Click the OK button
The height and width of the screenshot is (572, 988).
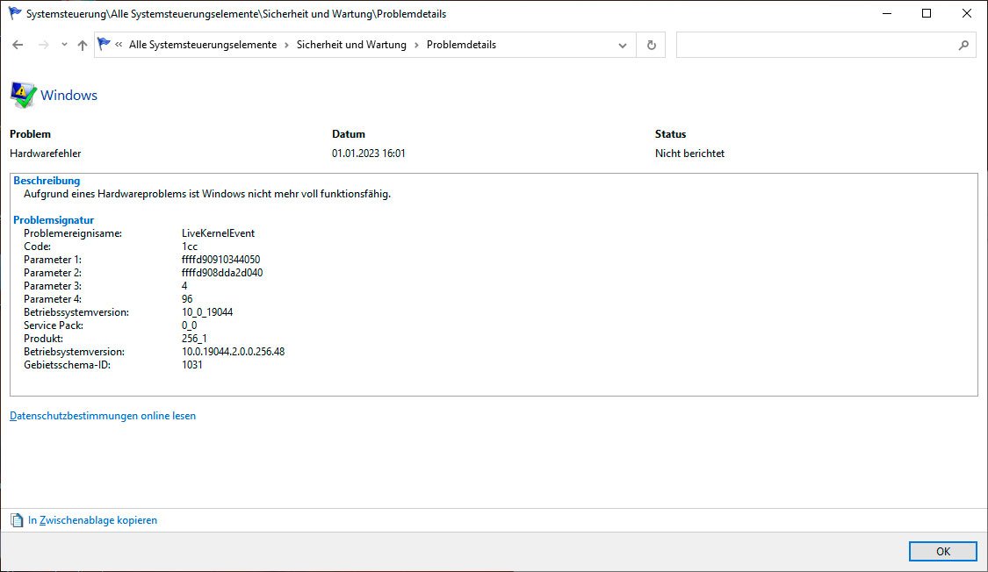[942, 551]
